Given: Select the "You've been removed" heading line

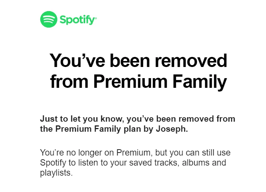Looking at the screenshot, I should click(x=138, y=61).
